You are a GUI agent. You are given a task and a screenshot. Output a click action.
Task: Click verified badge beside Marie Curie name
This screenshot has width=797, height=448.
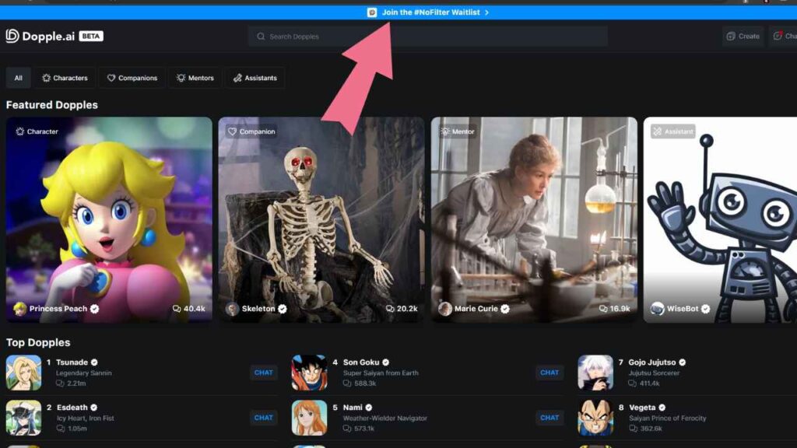coord(504,309)
